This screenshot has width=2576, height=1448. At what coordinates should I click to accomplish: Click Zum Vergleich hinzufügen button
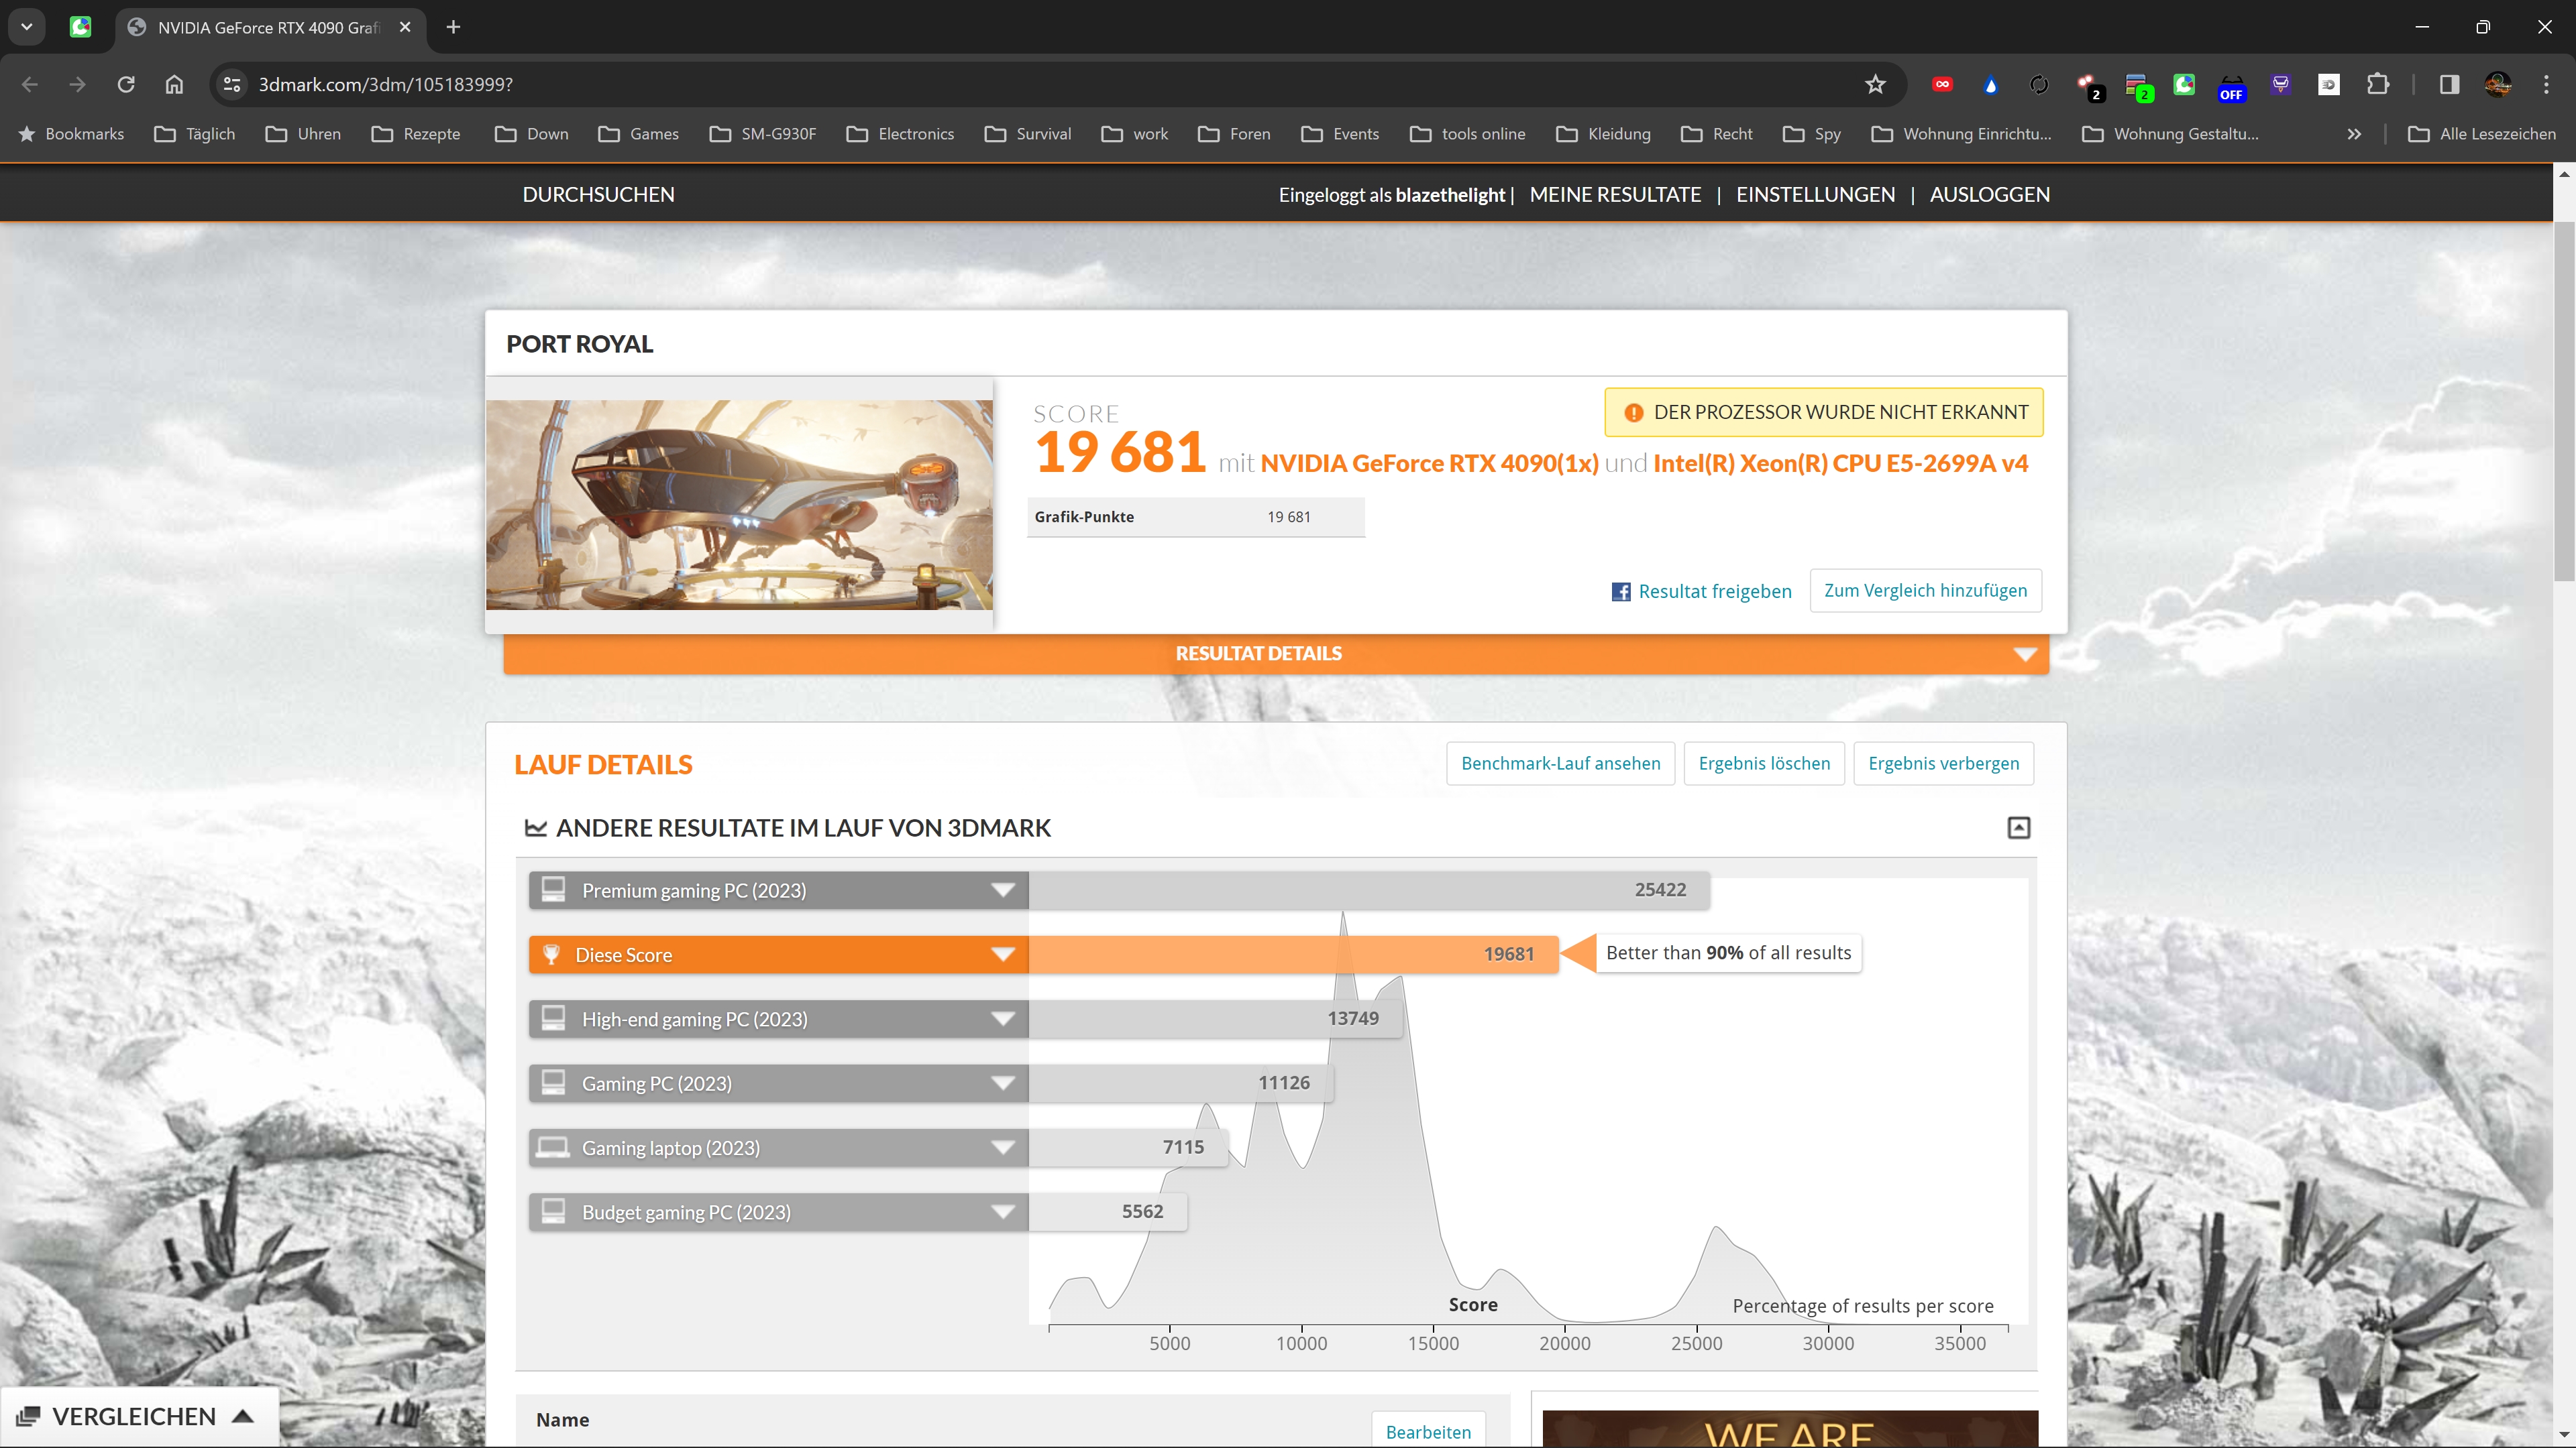click(1925, 591)
